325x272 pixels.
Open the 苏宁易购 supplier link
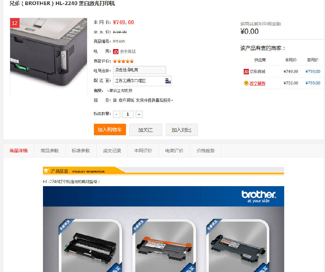click(x=257, y=83)
